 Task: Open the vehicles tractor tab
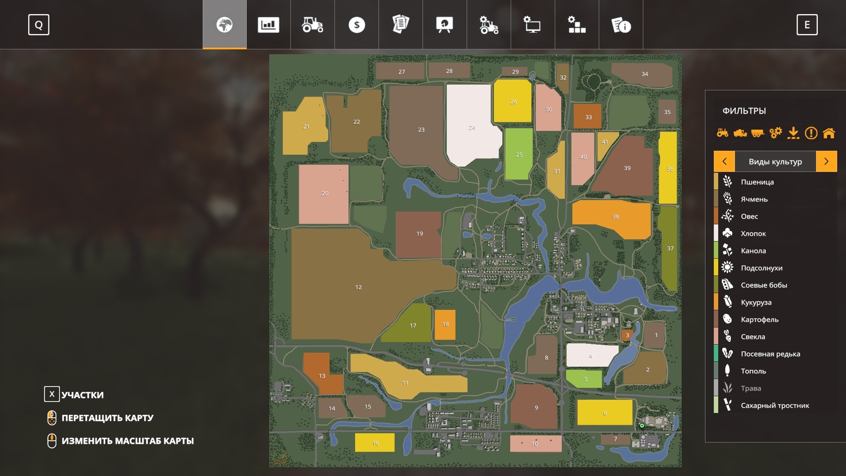(313, 25)
